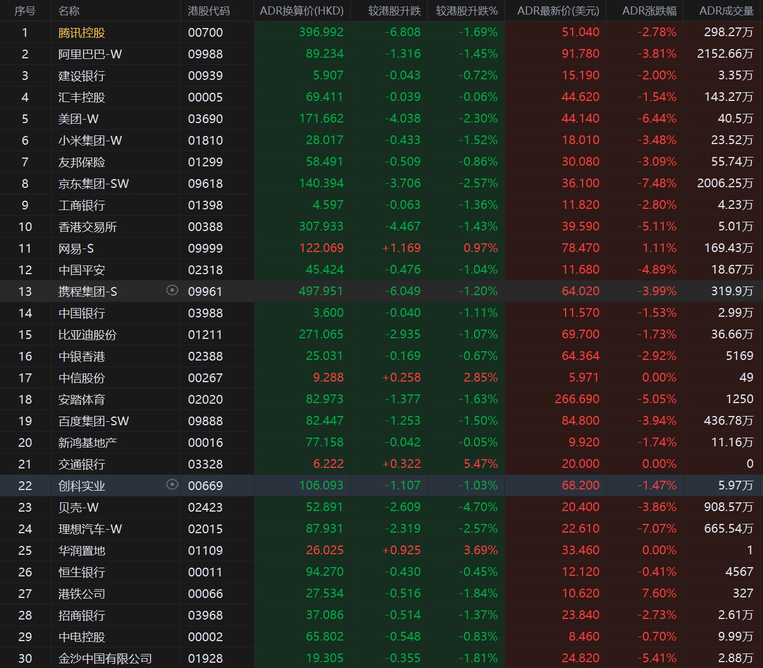The height and width of the screenshot is (668, 763).
Task: Select row number 15
Action: pyautogui.click(x=25, y=335)
